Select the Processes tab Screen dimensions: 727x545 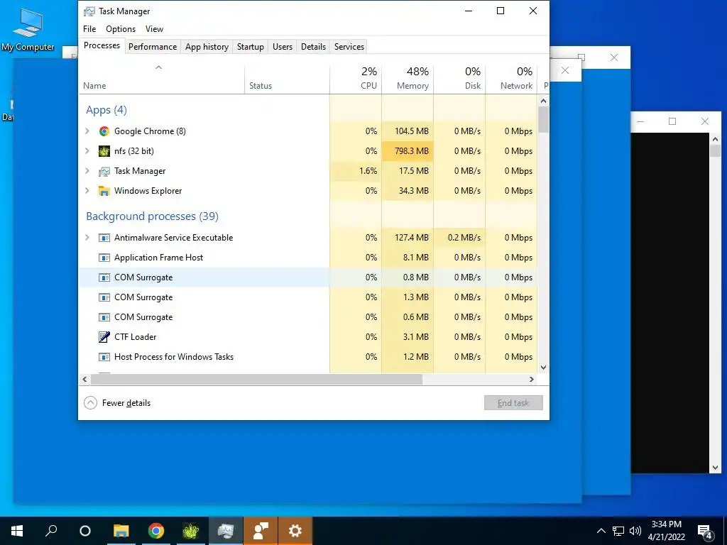(x=102, y=45)
